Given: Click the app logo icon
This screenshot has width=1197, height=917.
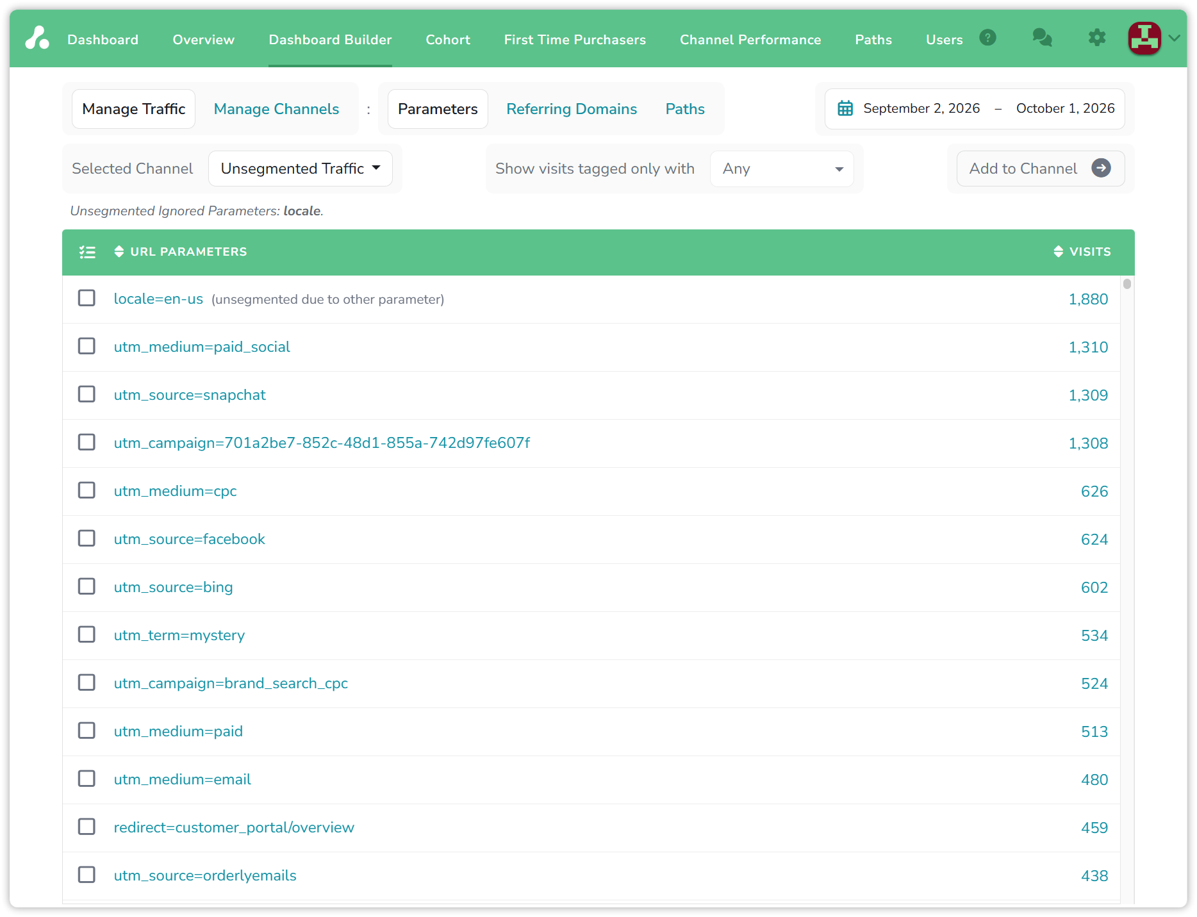Looking at the screenshot, I should 37,38.
